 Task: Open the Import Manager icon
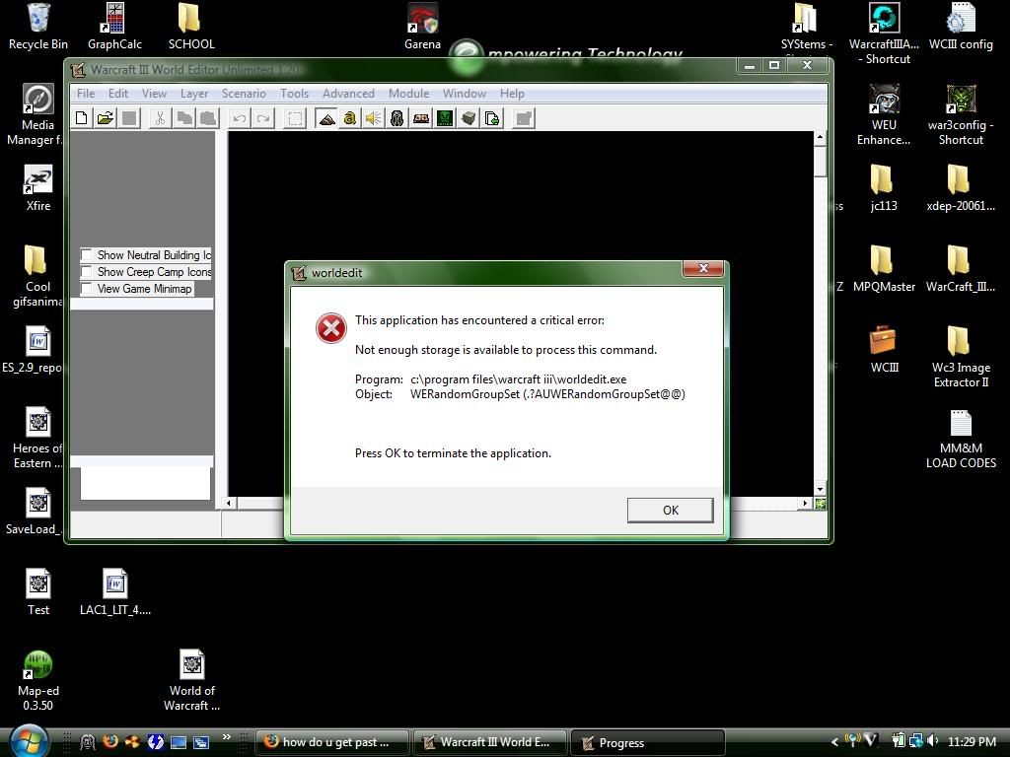(x=493, y=118)
